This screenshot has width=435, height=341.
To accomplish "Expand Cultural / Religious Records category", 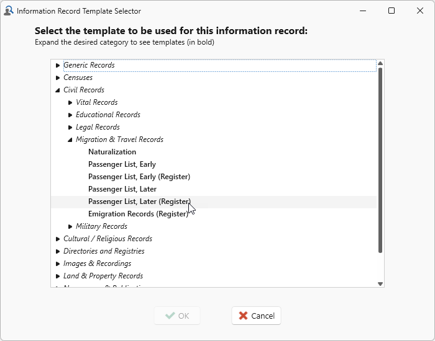I will 58,239.
